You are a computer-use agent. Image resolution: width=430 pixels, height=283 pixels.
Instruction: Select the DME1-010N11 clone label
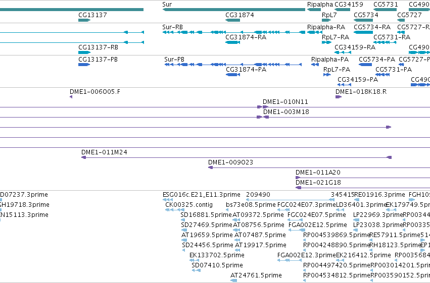coord(285,102)
